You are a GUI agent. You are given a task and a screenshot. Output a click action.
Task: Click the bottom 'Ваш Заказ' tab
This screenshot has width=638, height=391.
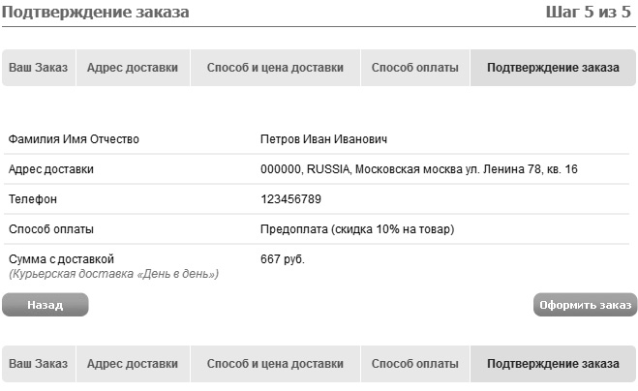(x=39, y=365)
